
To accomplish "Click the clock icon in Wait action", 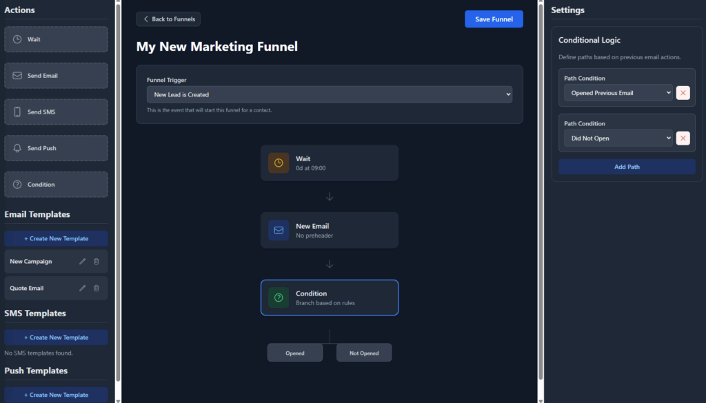I will click(x=17, y=39).
